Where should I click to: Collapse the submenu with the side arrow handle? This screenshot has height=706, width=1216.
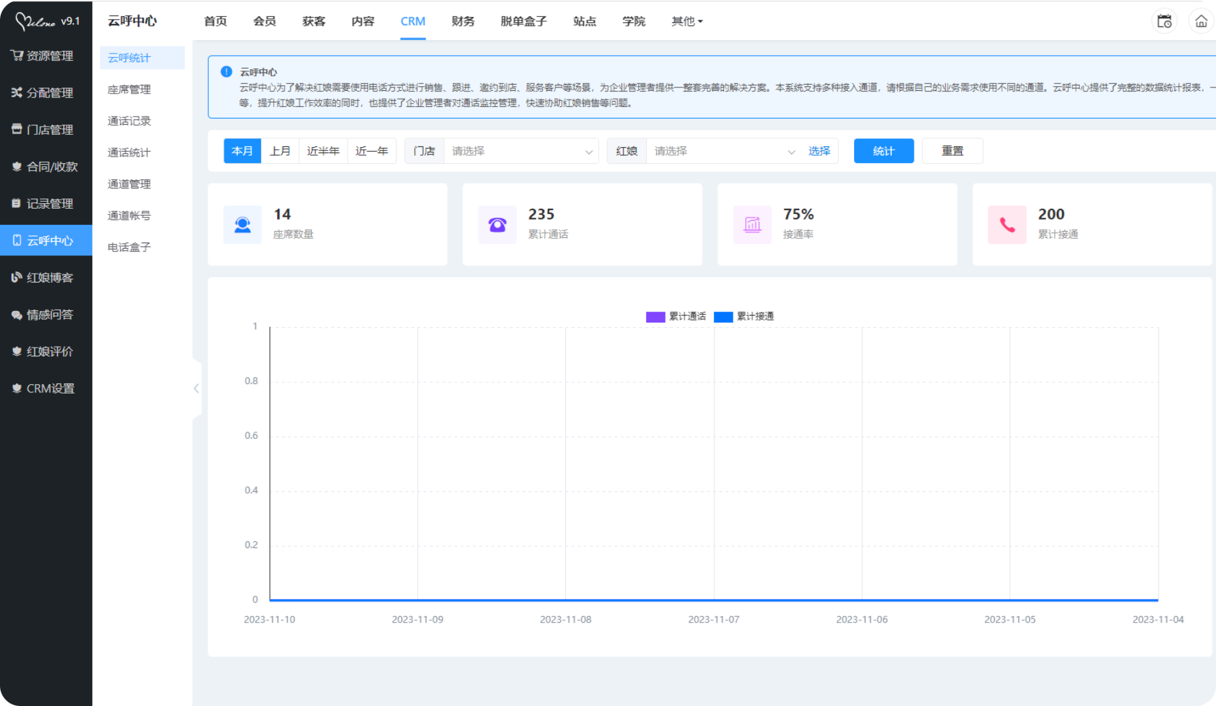click(197, 388)
